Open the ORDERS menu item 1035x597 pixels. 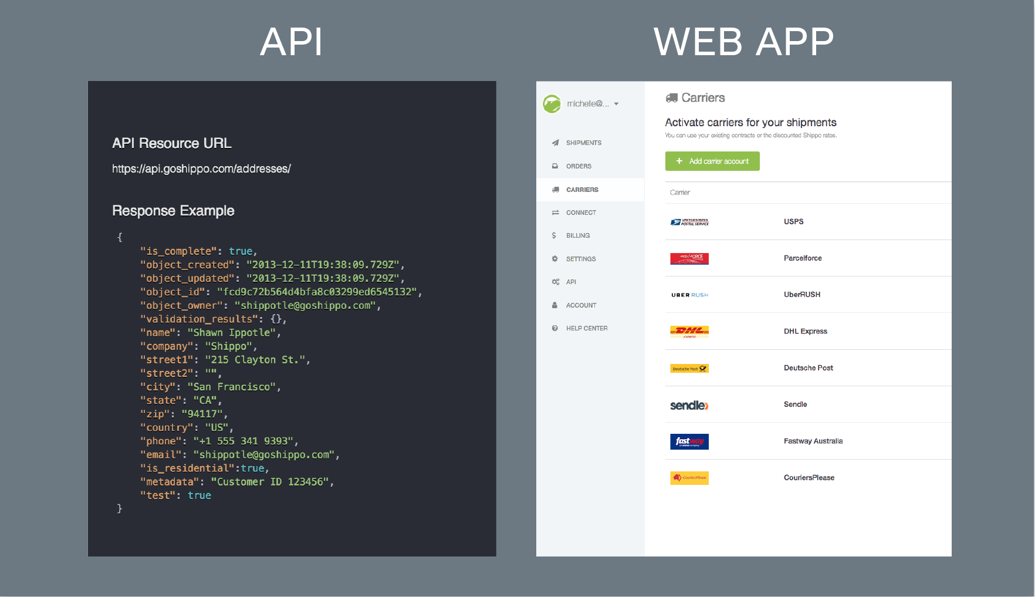tap(579, 166)
